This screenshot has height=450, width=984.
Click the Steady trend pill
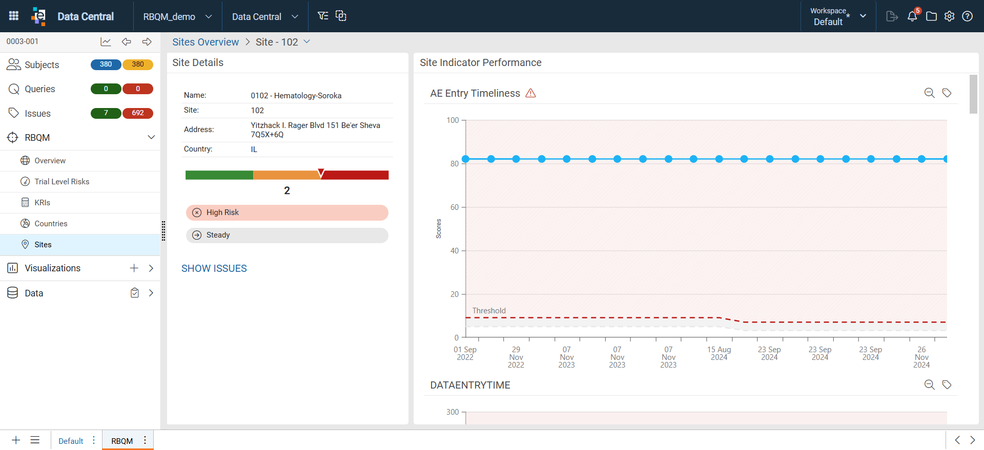pyautogui.click(x=287, y=235)
